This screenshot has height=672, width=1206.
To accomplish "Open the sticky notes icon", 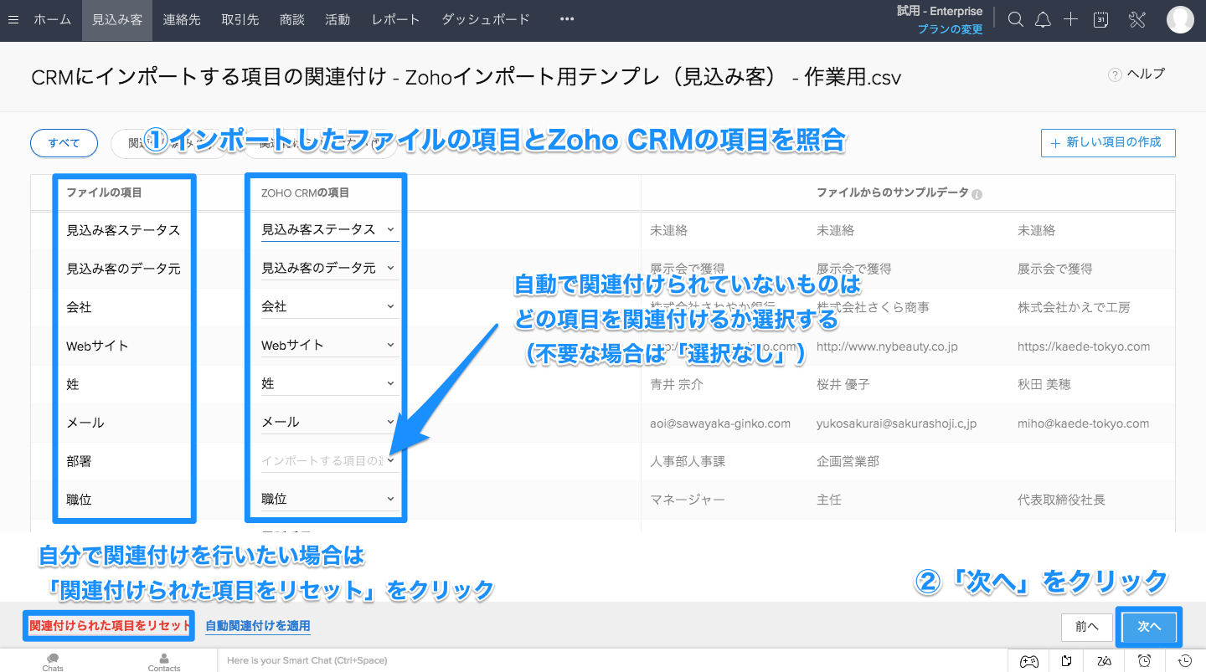I will (1066, 661).
